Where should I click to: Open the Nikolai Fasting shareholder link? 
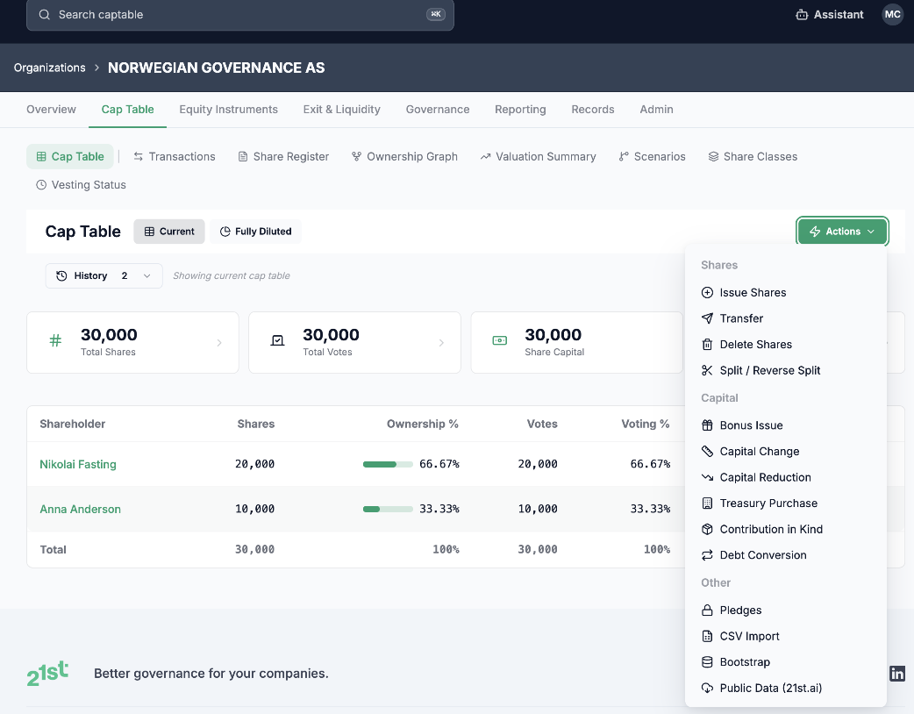click(x=78, y=465)
